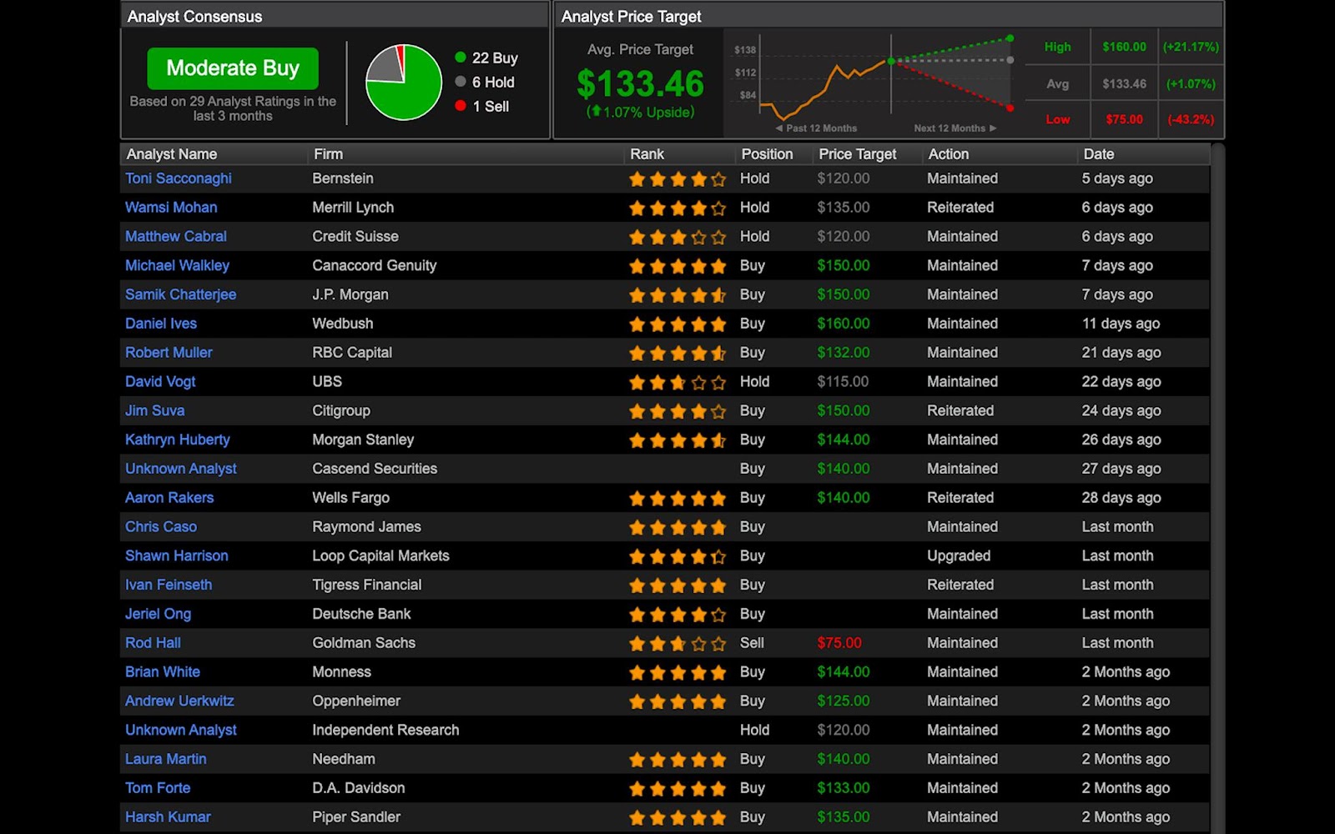Click the star rating for David Vogt
This screenshot has width=1335, height=834.
pyautogui.click(x=678, y=383)
